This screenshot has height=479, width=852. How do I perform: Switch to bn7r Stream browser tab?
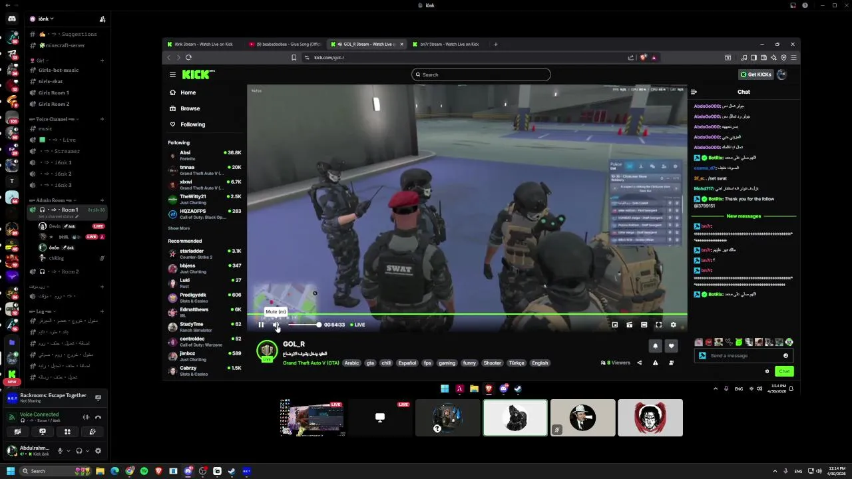[449, 44]
